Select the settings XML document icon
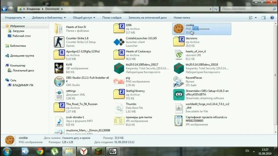This screenshot has width=278, height=156. tap(59, 94)
